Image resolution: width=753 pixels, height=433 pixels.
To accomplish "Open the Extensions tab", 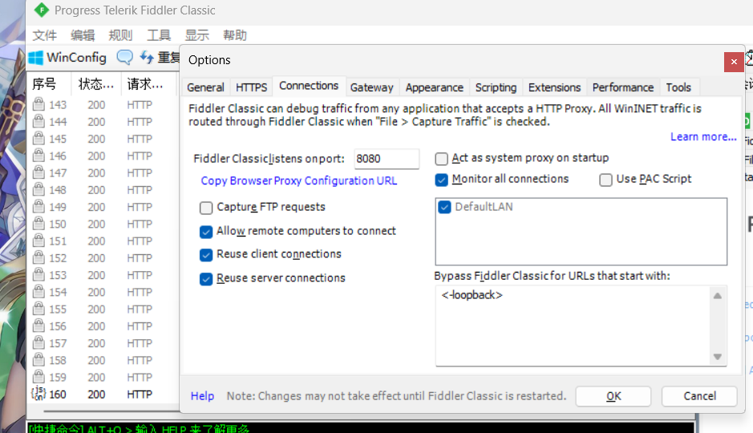I will 554,87.
